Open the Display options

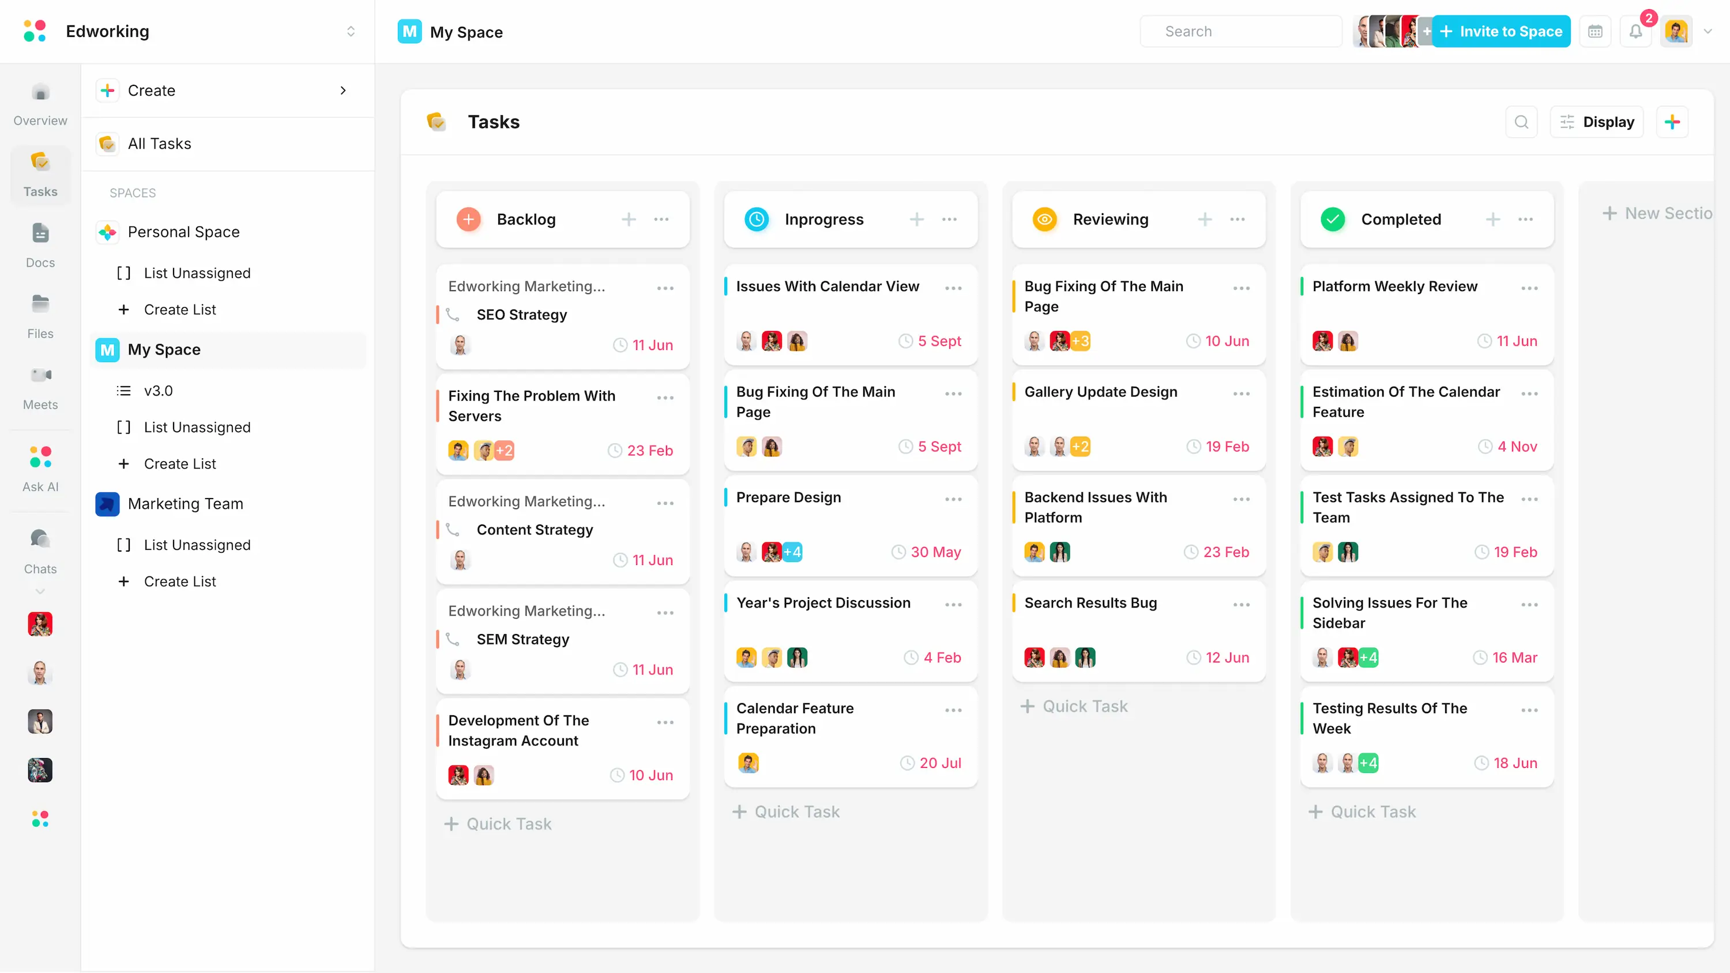click(1598, 122)
